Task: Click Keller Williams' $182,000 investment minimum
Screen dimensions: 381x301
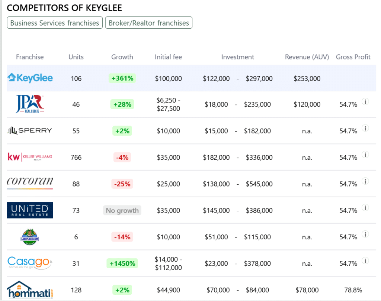Action: [216, 157]
